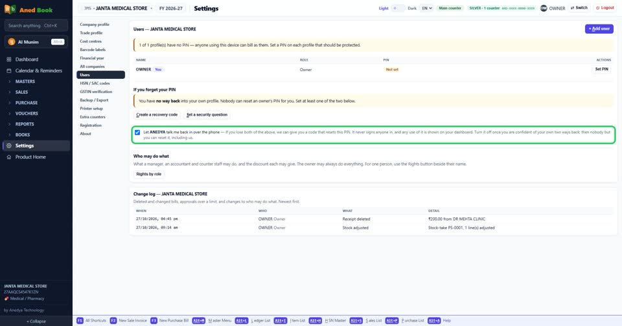This screenshot has height=326, width=622.
Task: Click the Alt+A Help badge
Action: click(434, 320)
